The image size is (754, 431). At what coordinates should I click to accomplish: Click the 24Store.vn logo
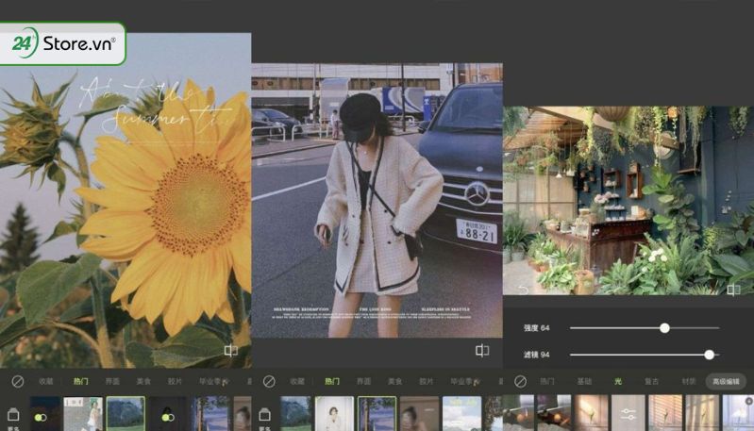[63, 42]
